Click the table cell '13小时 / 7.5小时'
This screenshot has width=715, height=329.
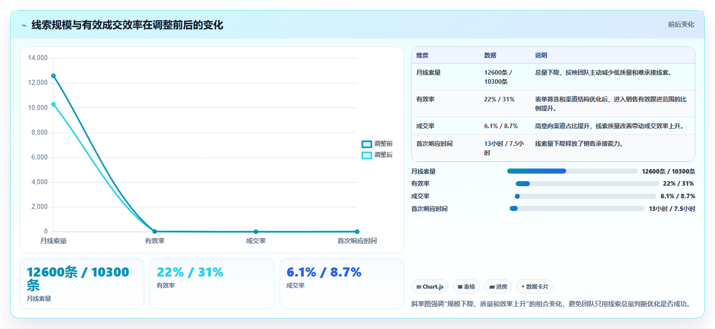[x=504, y=148]
